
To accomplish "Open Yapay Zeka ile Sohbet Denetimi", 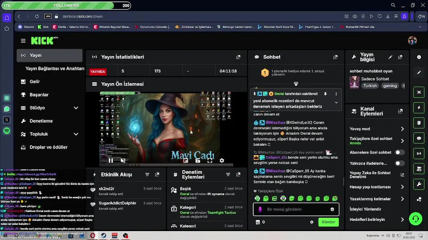I will (x=377, y=175).
